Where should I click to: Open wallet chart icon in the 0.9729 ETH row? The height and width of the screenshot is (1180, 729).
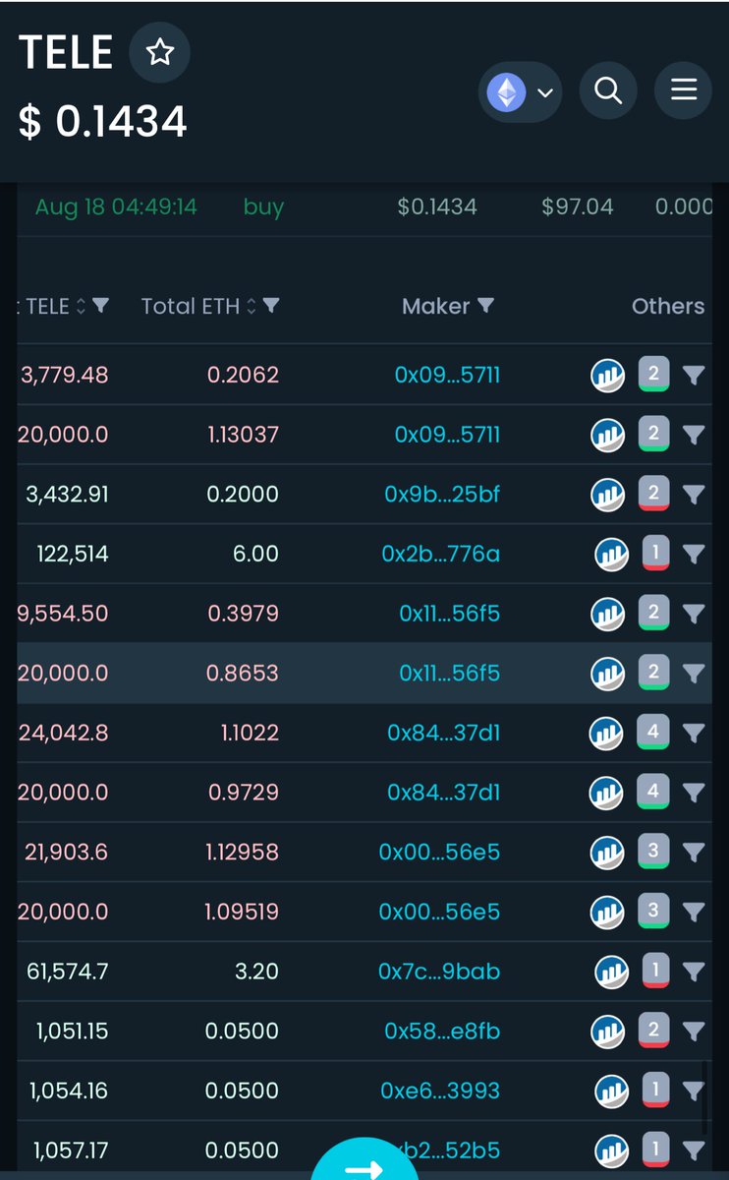click(x=606, y=793)
